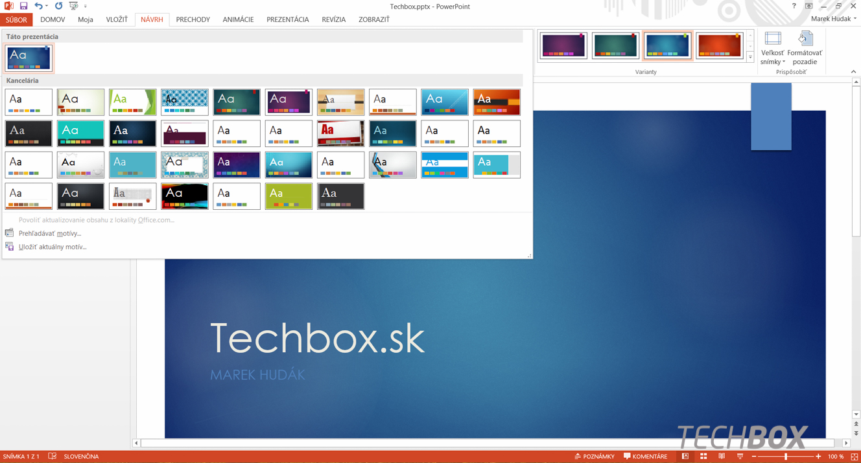
Task: Move the Varianty gallery down one row
Action: (751, 47)
